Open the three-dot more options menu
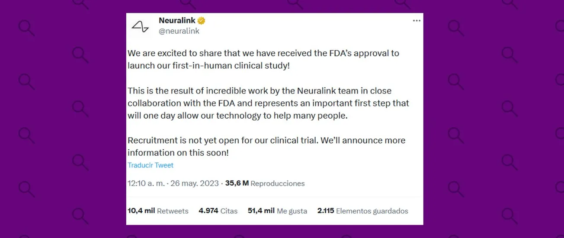The image size is (564, 238). pos(417,21)
